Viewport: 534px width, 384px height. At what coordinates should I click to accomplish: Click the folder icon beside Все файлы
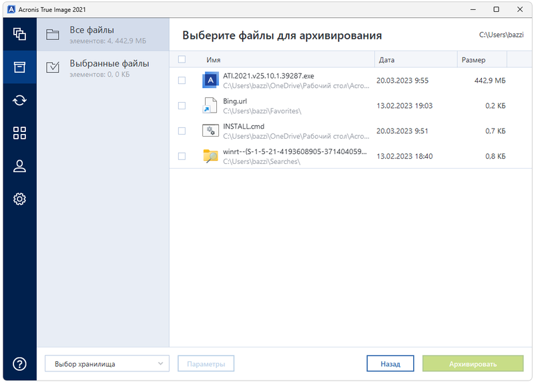53,35
